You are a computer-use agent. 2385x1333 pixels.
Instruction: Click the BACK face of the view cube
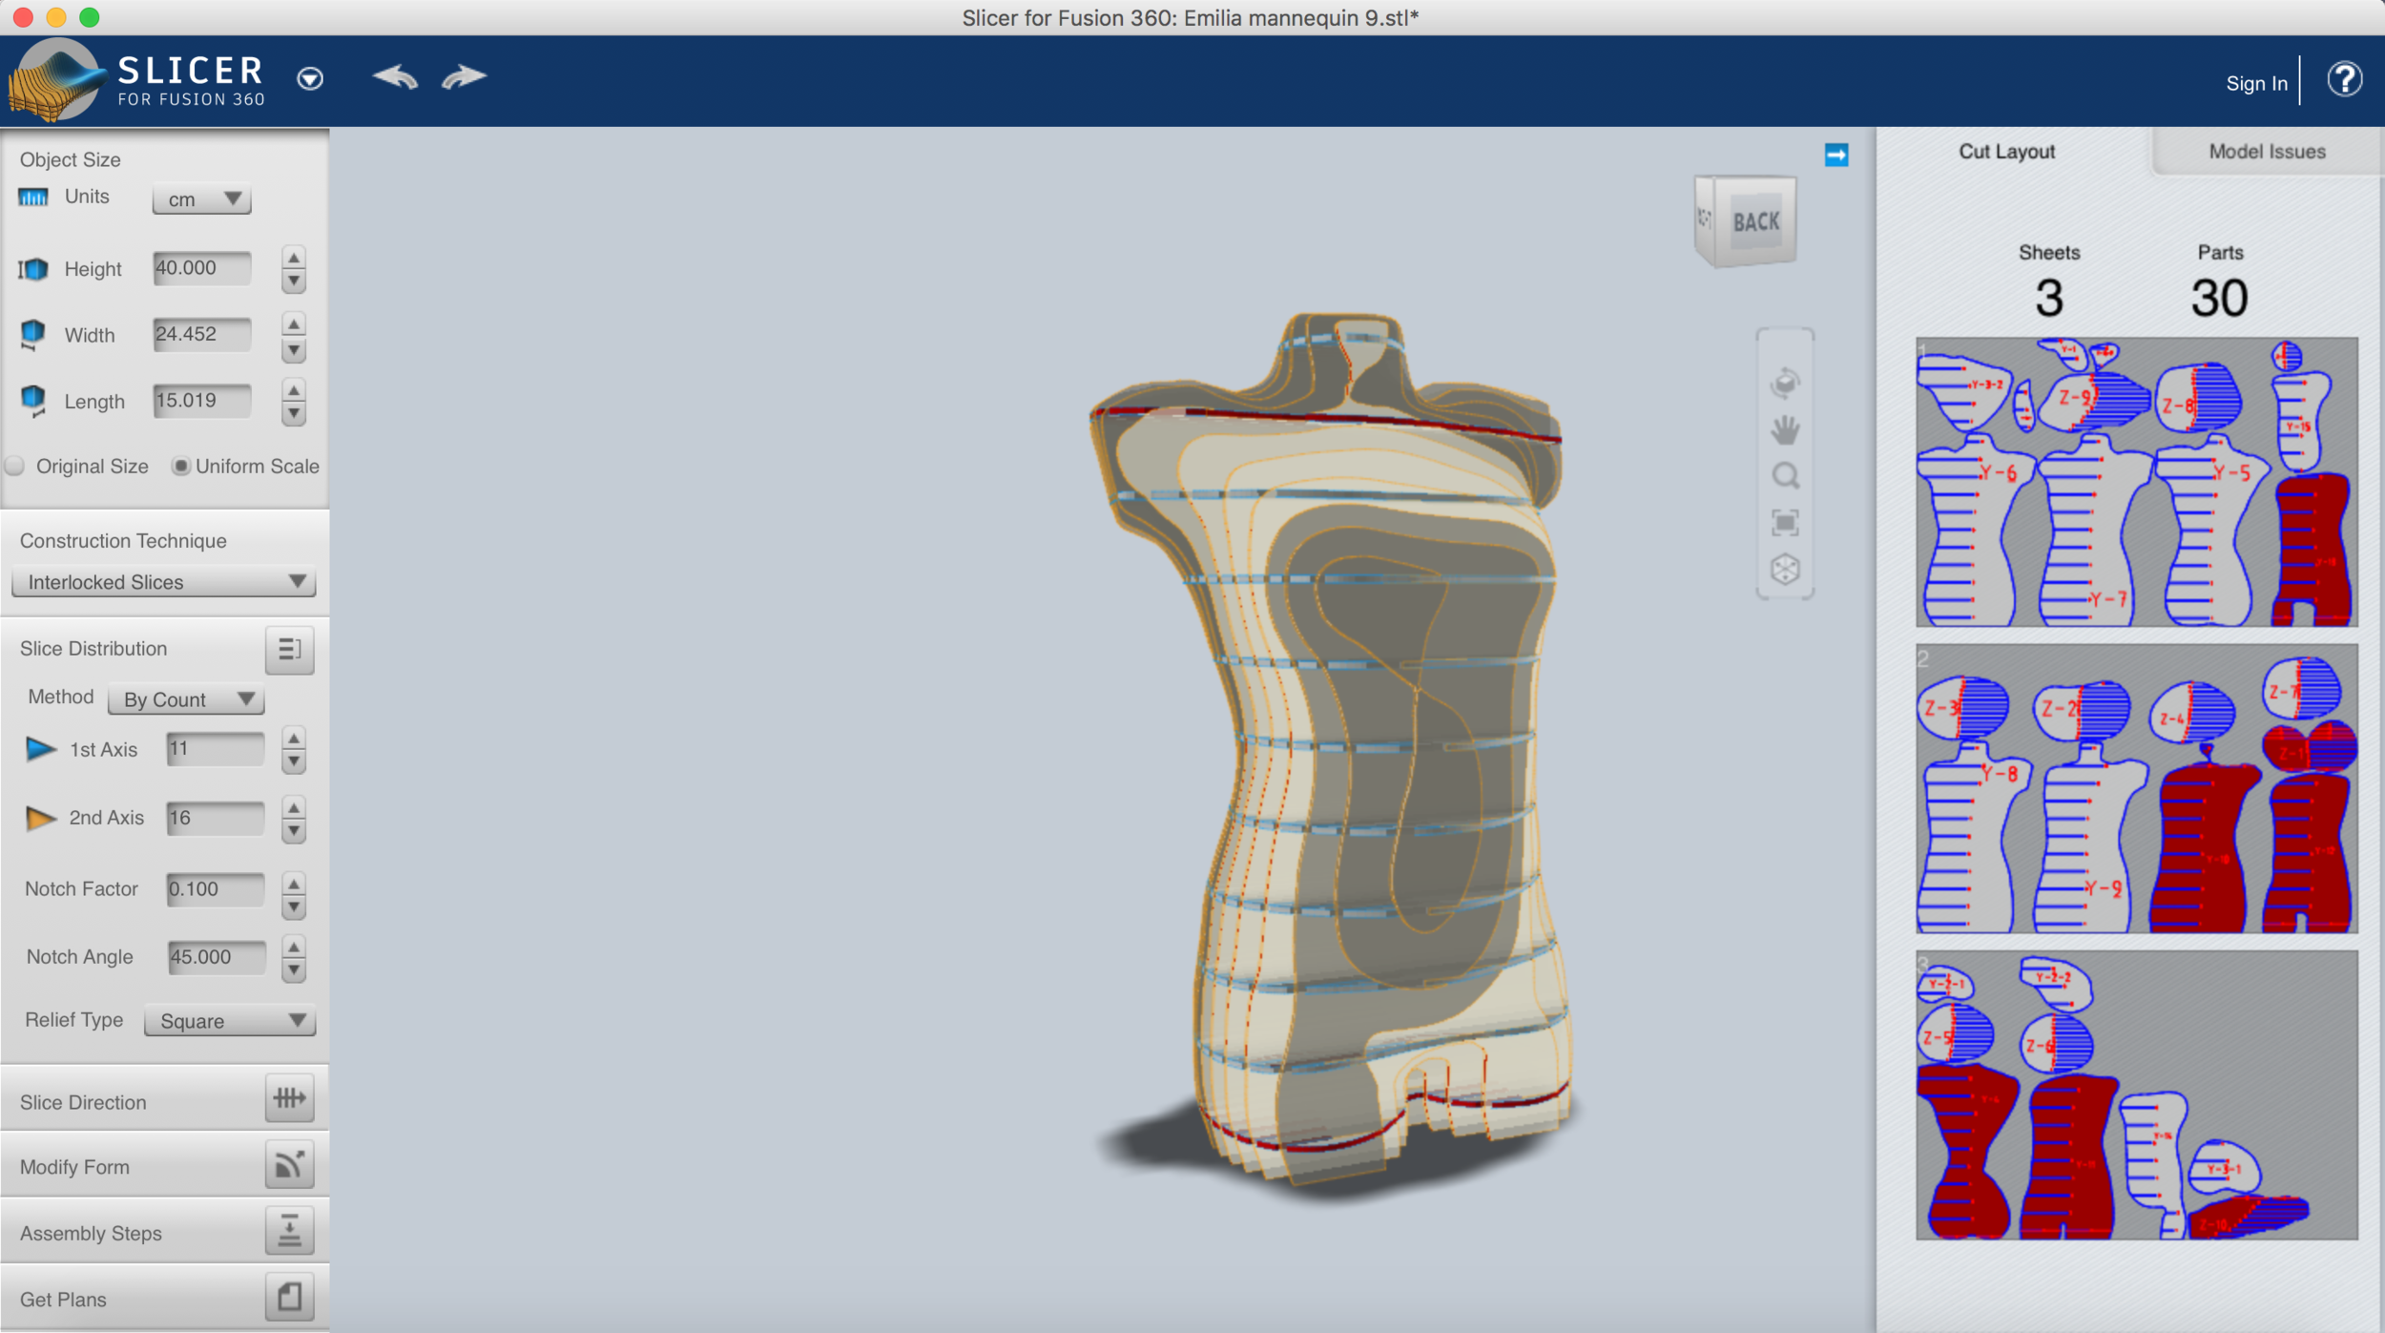1756,220
